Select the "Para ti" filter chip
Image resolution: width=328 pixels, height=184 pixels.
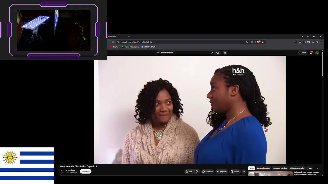point(310,168)
